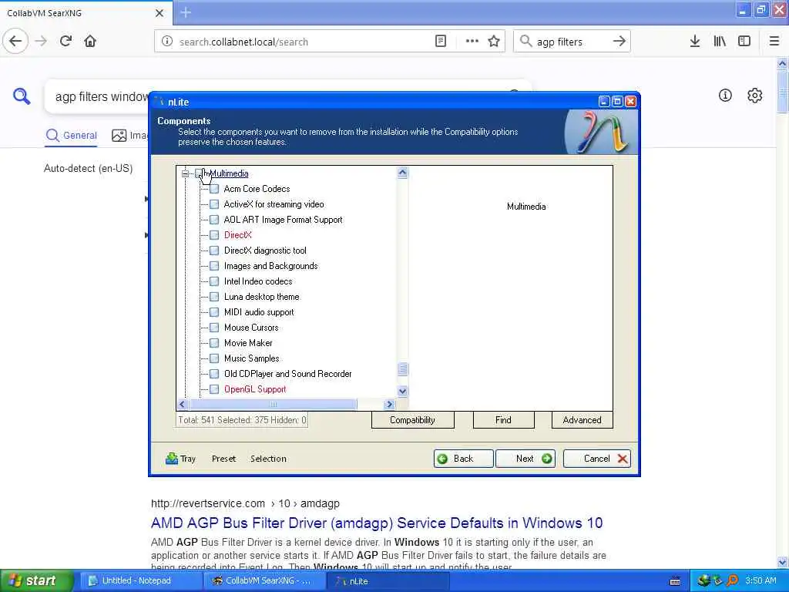Open SearXNG info about page icon
This screenshot has height=592, width=789.
tap(725, 95)
